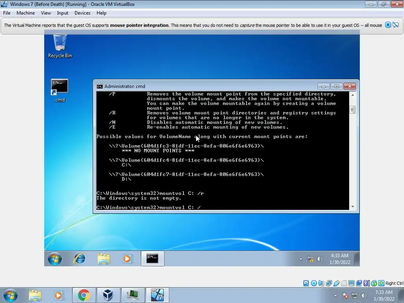Dismiss the mouse pointer integration notification
404x303 pixels.
click(x=388, y=25)
